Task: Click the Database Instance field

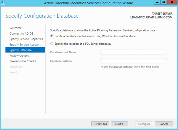Action: [x=134, y=61]
